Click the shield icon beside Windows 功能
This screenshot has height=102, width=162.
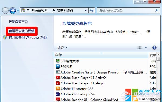coord(5,37)
